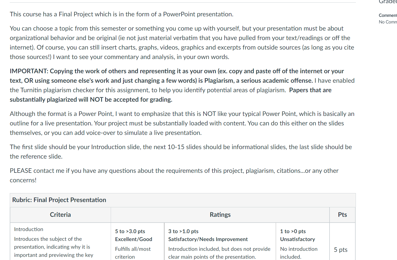Select the Unsatisfactory rating cell
Viewport: 397px width, 260px height.
303,242
